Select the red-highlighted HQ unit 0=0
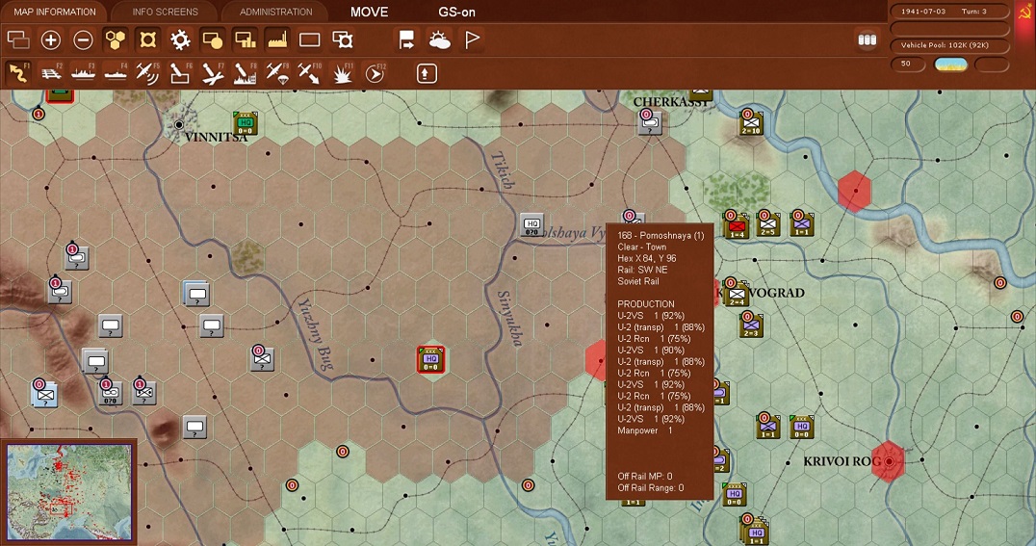 click(x=430, y=359)
